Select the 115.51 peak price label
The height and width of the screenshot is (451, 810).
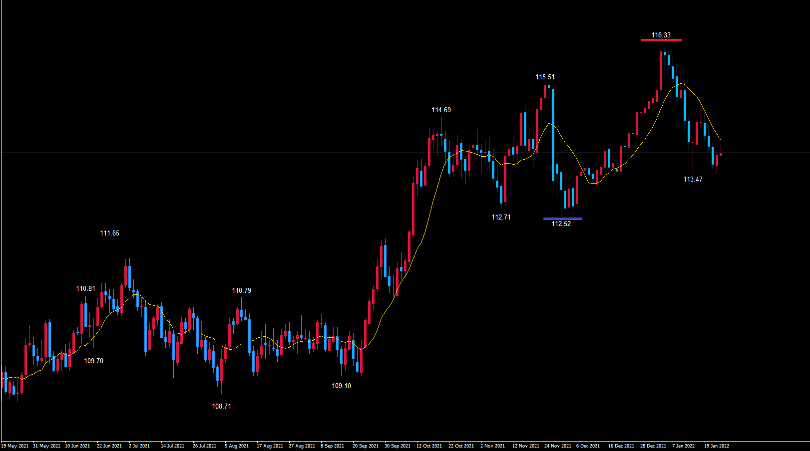[x=545, y=77]
